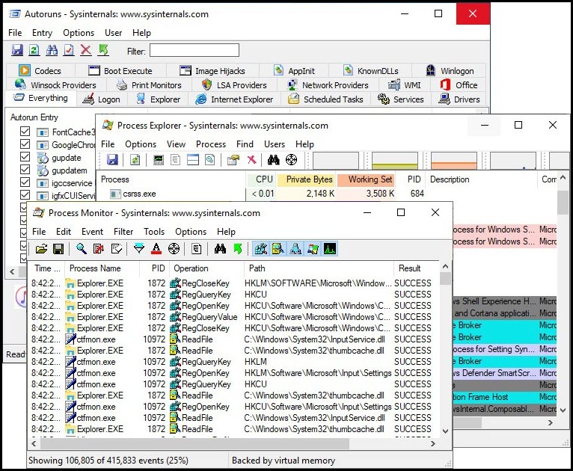Click the Save floppy icon in Process Monitor
This screenshot has width=573, height=471.
click(58, 249)
